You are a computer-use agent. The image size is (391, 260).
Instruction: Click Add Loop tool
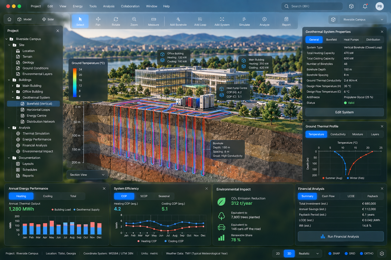click(200, 21)
